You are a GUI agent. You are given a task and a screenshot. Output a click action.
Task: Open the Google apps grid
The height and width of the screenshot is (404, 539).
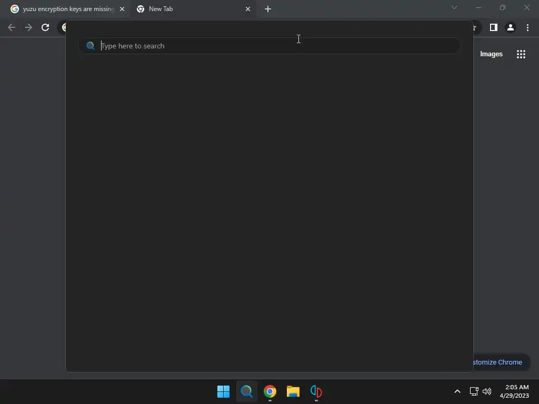pyautogui.click(x=521, y=54)
